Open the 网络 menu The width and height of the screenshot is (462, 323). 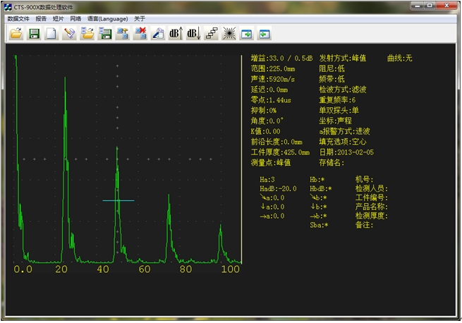click(75, 19)
